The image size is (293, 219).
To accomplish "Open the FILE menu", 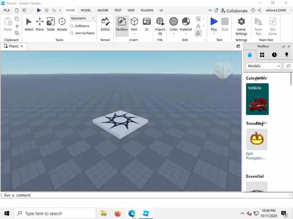I will pos(7,10).
